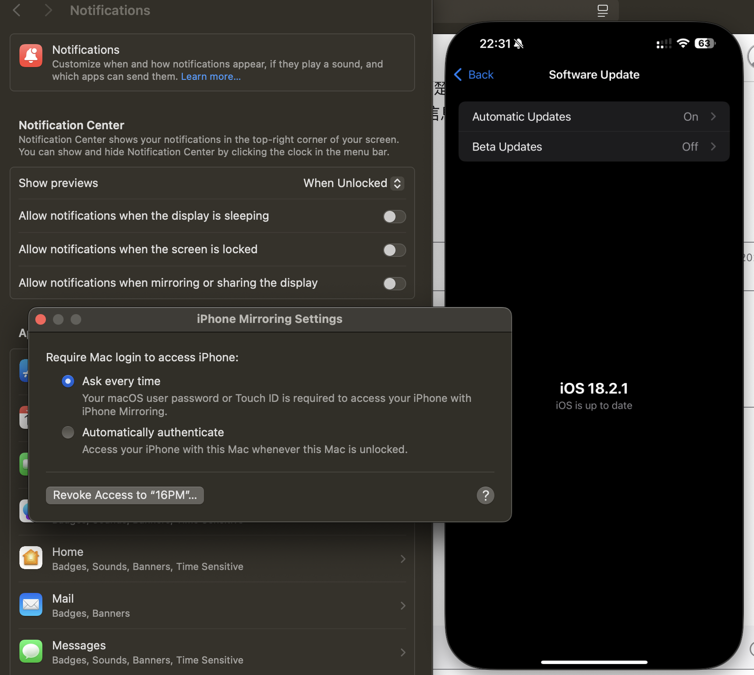The height and width of the screenshot is (675, 754).
Task: Go back using the left chevron in System Settings
Action: pos(17,10)
